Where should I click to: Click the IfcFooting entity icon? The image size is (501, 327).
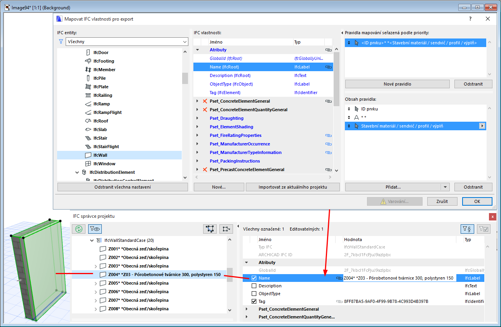click(x=88, y=61)
